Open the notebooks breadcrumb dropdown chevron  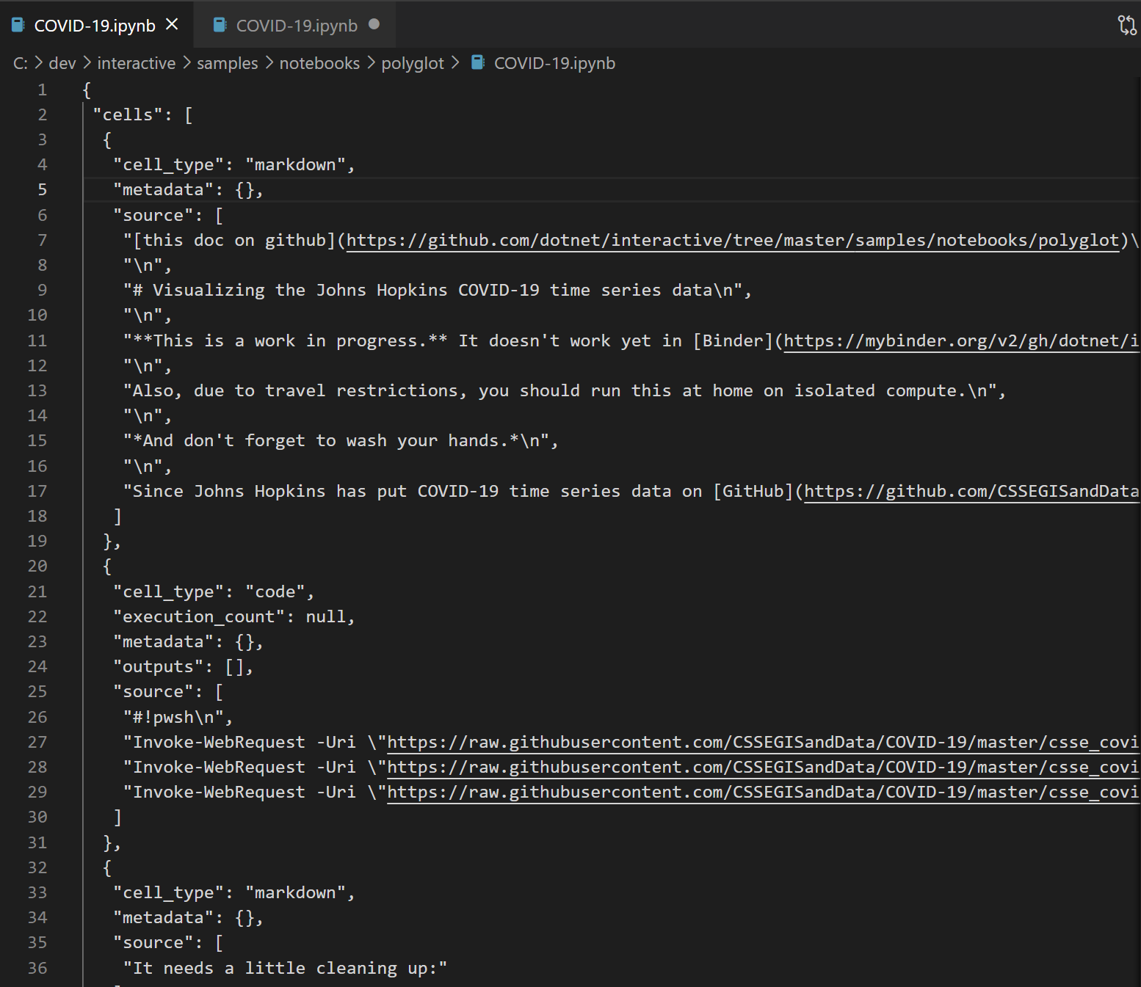click(371, 63)
